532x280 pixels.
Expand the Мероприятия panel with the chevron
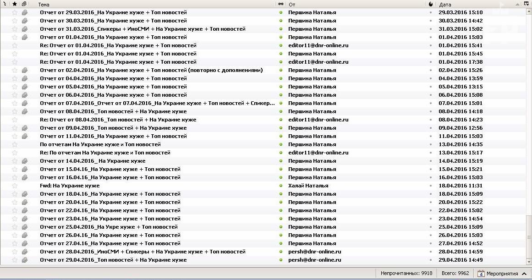click(523, 274)
